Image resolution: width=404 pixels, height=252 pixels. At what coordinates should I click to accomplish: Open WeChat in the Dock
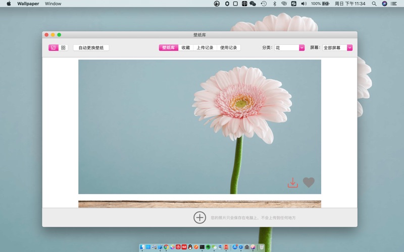pos(214,247)
